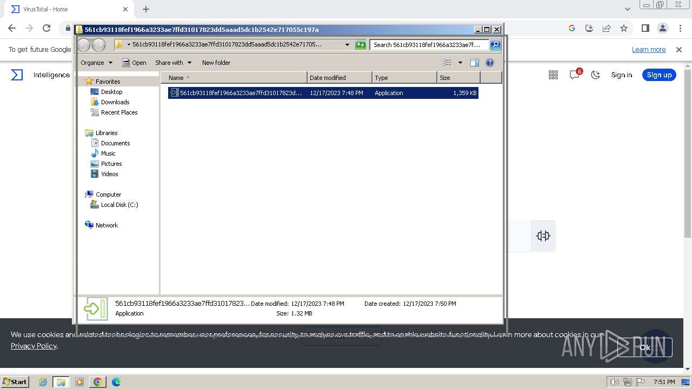The height and width of the screenshot is (389, 692).
Task: Select Desktop under Favorites
Action: point(111,92)
